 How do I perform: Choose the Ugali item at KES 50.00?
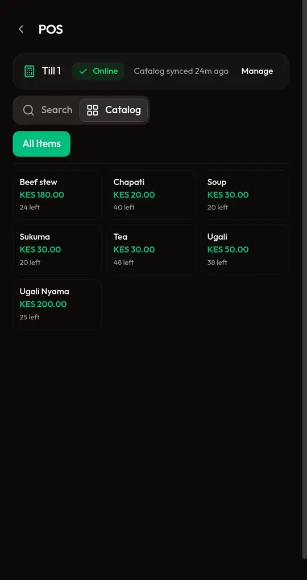tap(245, 250)
